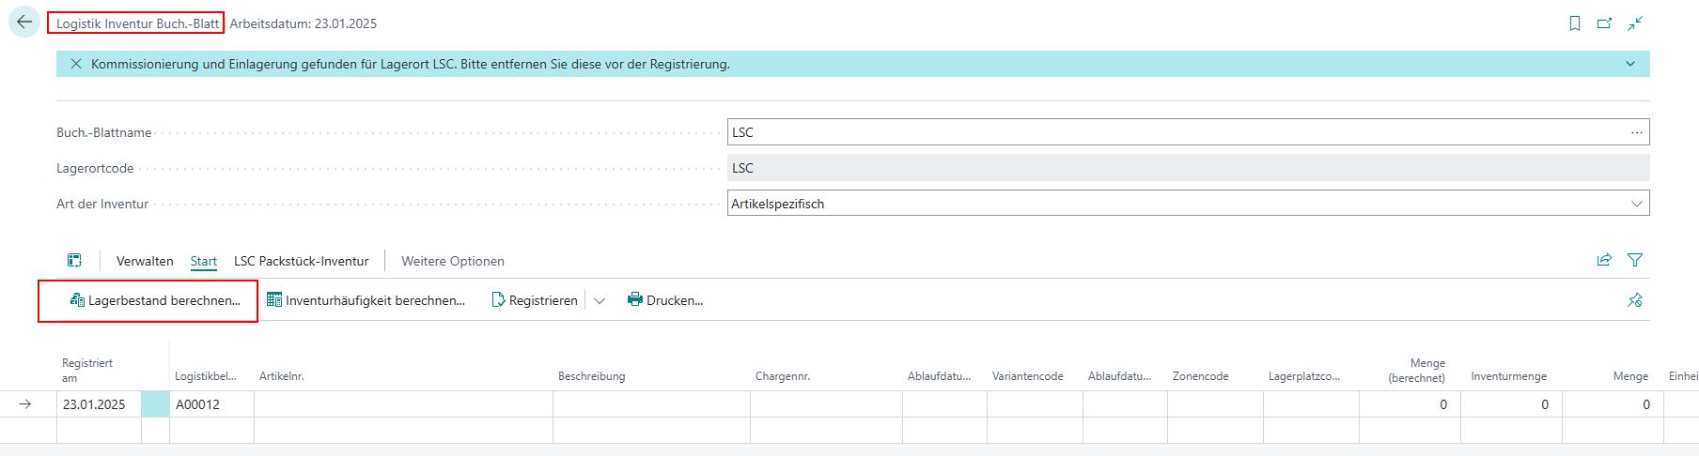The height and width of the screenshot is (456, 1699).
Task: Click the back arrow button
Action: (24, 23)
